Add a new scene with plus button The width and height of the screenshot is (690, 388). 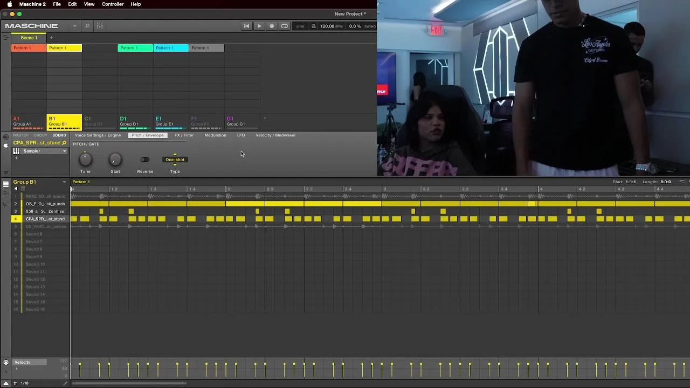coord(52,38)
